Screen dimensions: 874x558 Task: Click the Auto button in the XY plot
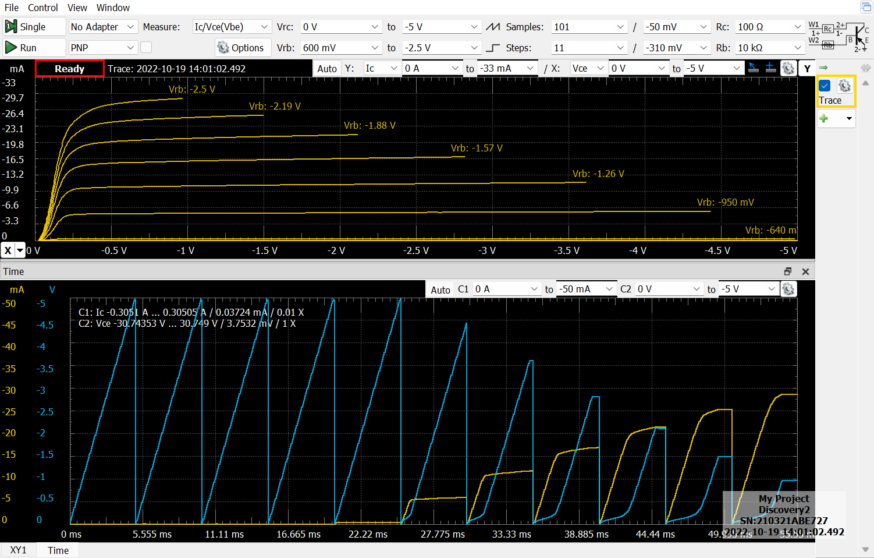tap(327, 68)
